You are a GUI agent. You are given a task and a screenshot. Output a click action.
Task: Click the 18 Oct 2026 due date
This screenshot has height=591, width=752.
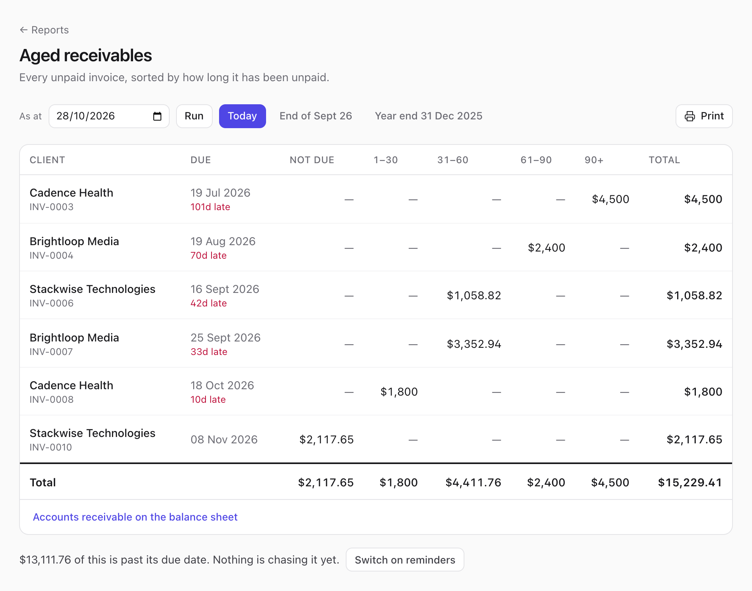click(222, 385)
